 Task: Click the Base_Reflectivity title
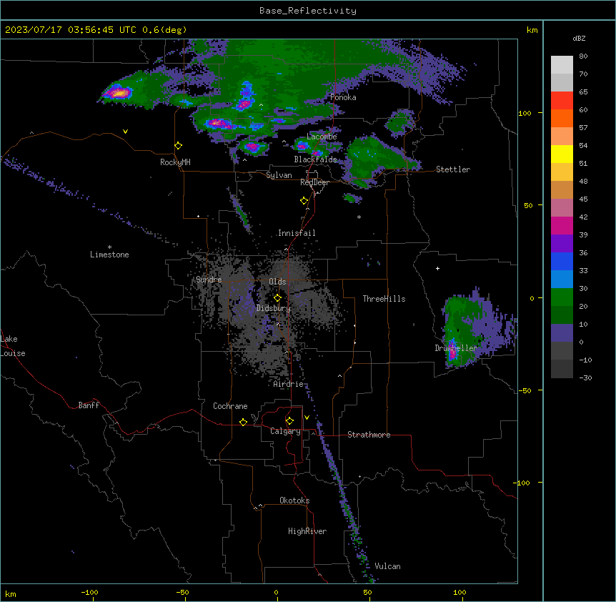click(308, 11)
